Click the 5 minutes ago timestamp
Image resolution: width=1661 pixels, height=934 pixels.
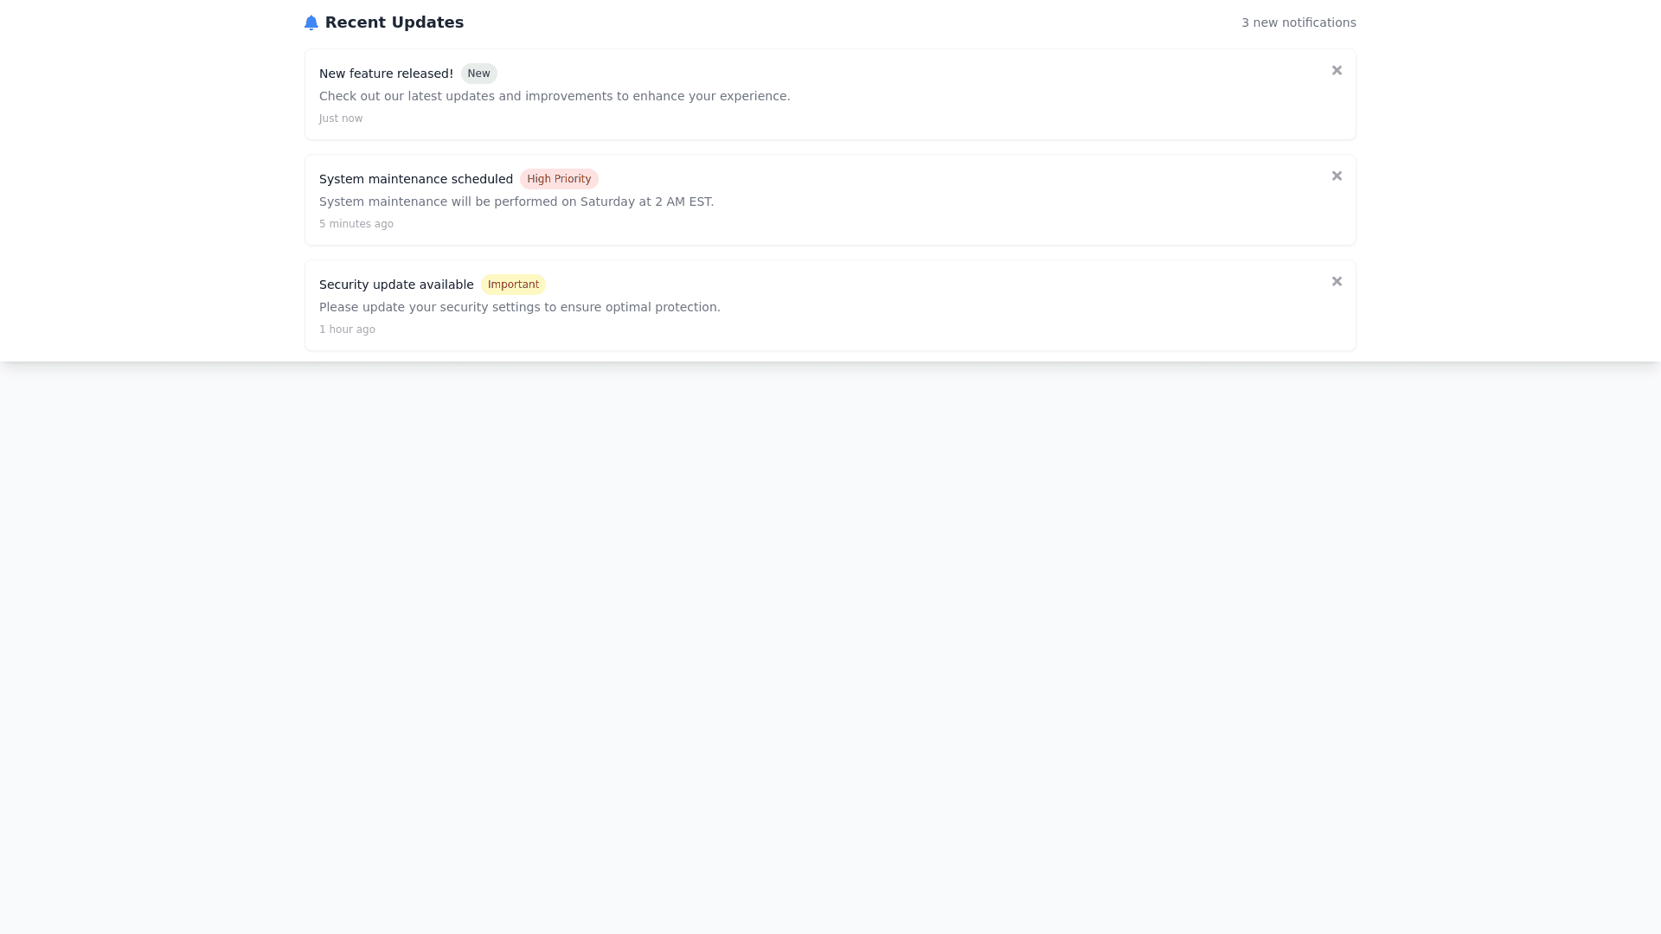[356, 224]
